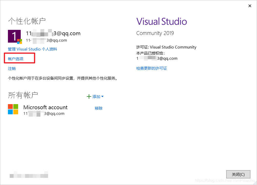Viewport: 257px width, 185px height.
Task: Click the Community 2019 edition label
Action: click(x=155, y=33)
